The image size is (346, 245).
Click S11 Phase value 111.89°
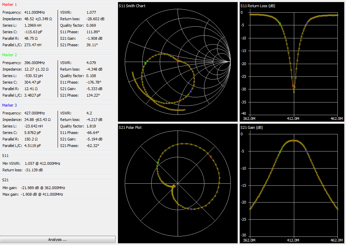[93, 32]
